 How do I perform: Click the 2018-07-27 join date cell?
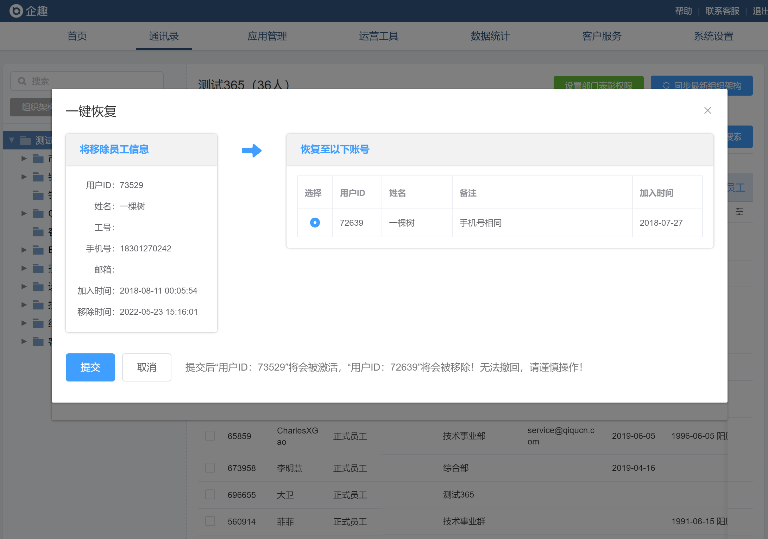pos(667,223)
